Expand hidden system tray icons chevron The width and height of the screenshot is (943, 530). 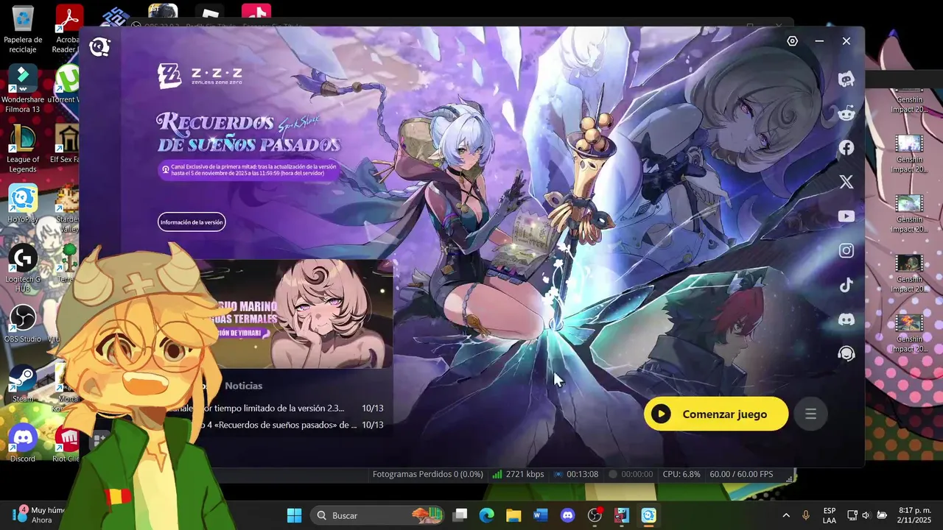[785, 515]
